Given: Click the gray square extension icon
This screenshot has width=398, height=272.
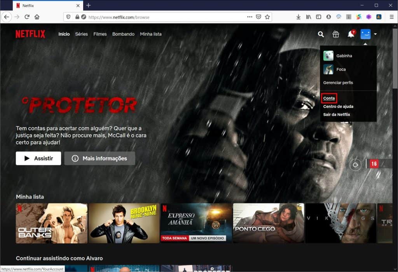Looking at the screenshot, I should point(349,17).
